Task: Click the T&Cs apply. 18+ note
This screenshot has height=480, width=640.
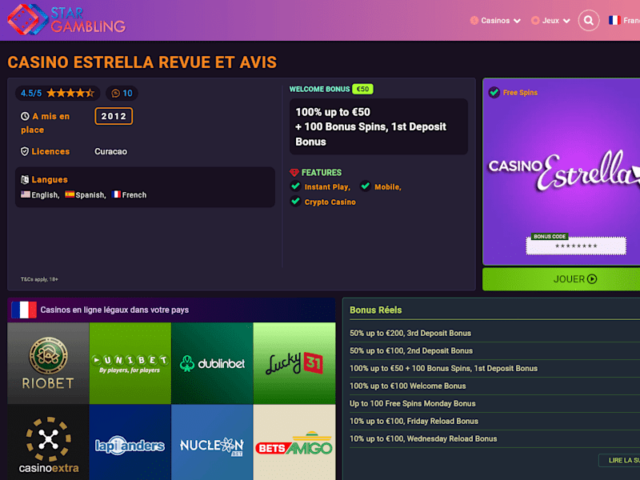Action: 39,279
